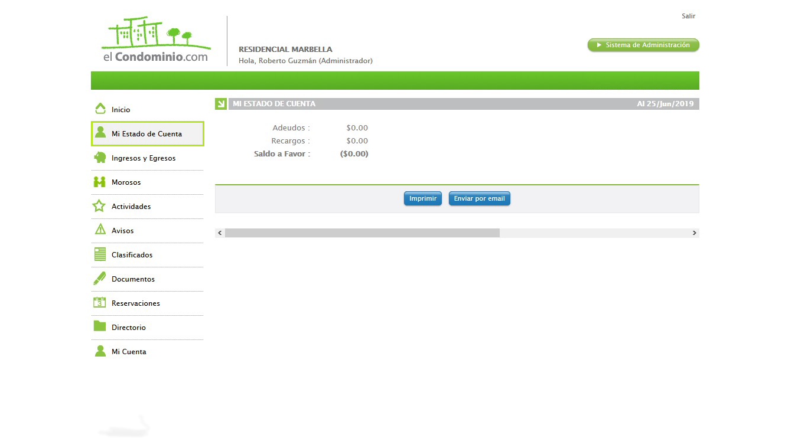The image size is (785, 438).
Task: Click the Recargos label
Action: click(x=290, y=140)
